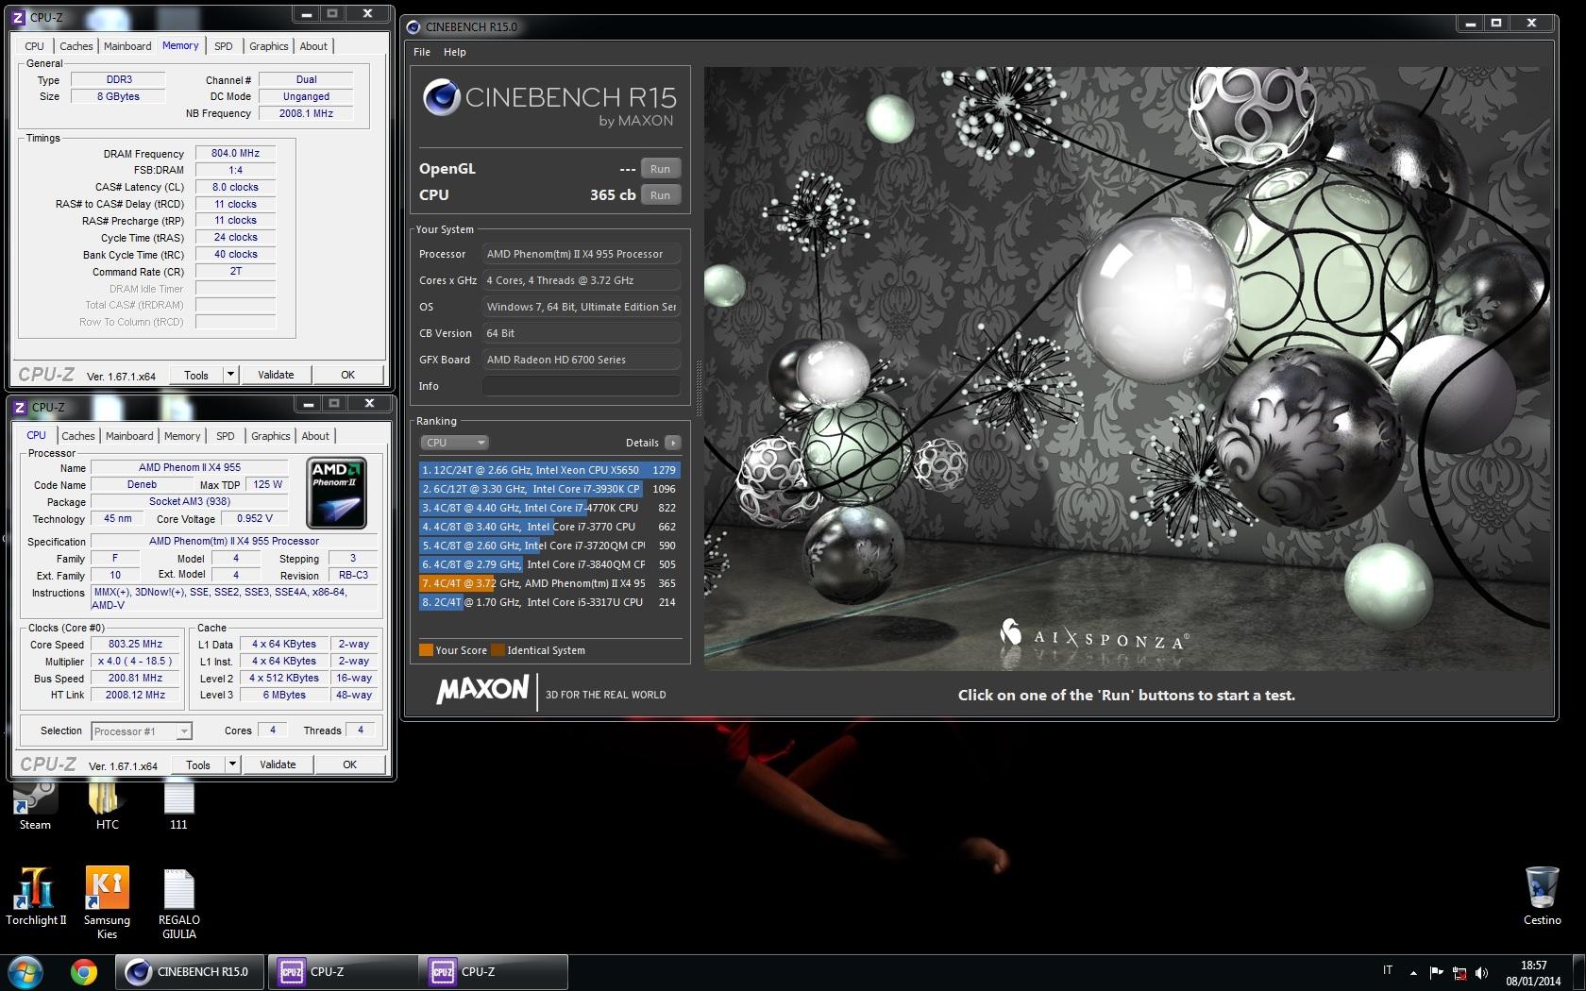
Task: Open the 111 text file icon
Action: click(178, 800)
